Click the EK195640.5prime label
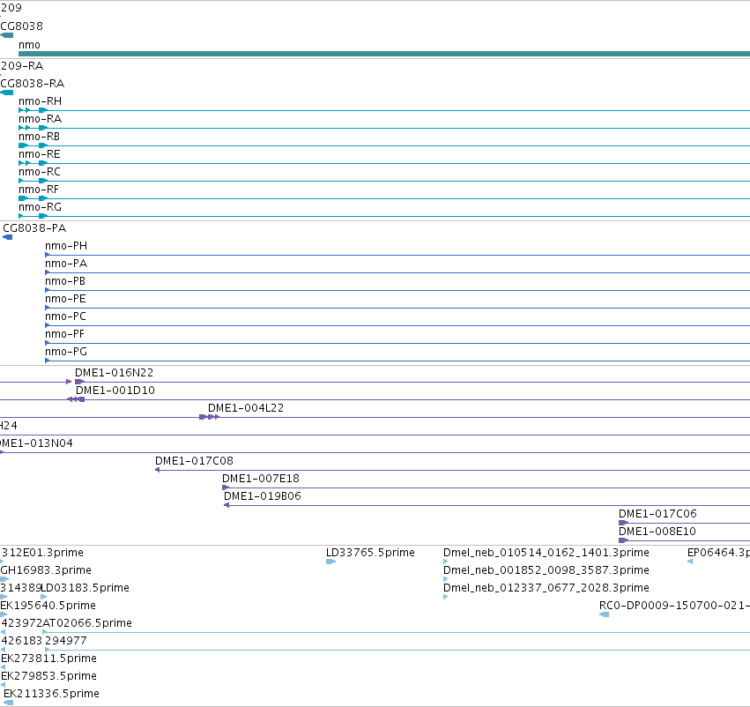Viewport: 750px width, 707px height. pyautogui.click(x=48, y=606)
